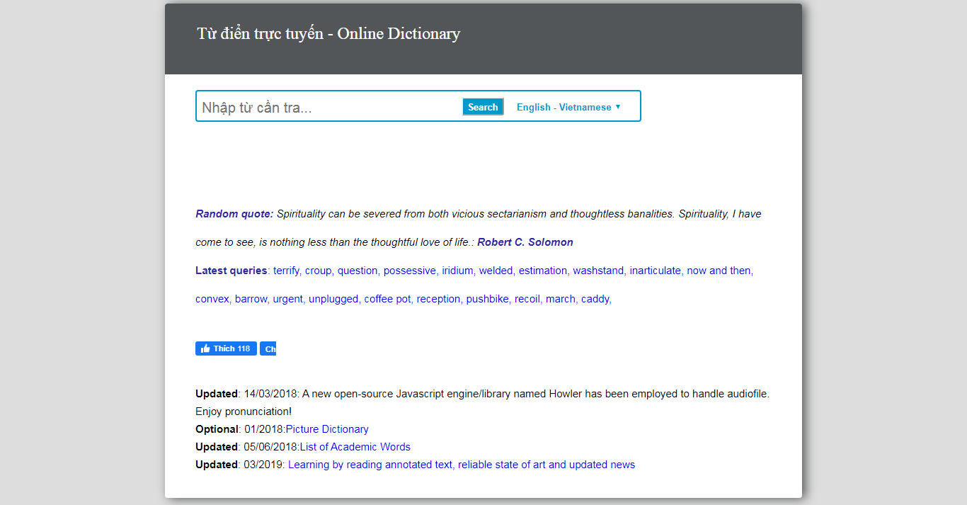
Task: Click the partially visible Facebook share button
Action: pos(268,348)
